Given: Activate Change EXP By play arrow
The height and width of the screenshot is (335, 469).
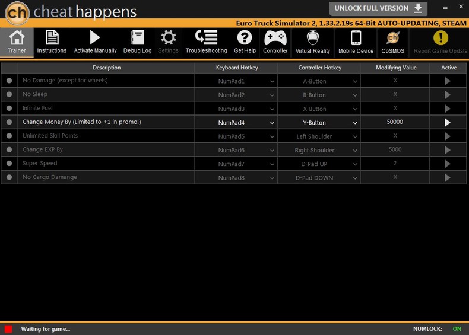Looking at the screenshot, I should coord(448,150).
